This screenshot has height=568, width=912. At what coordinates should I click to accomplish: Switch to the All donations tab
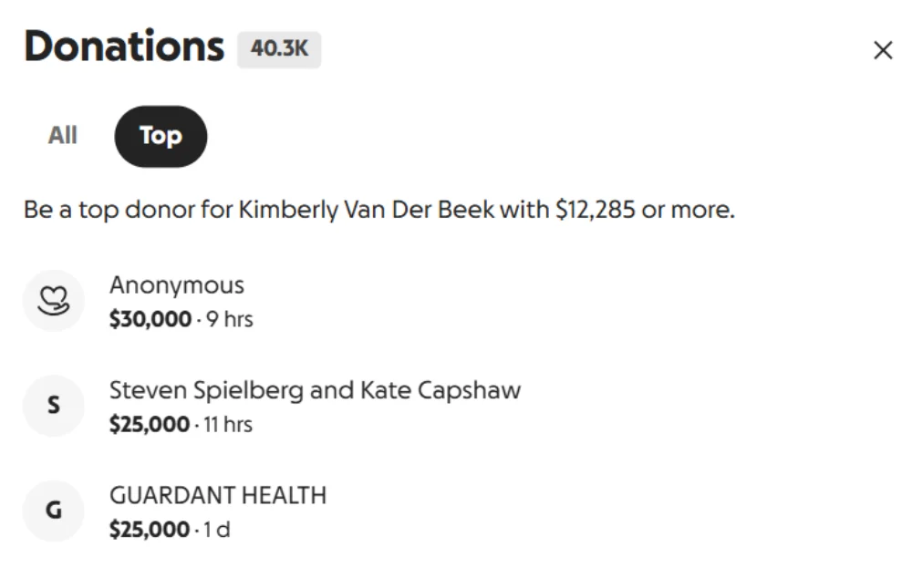tap(63, 136)
